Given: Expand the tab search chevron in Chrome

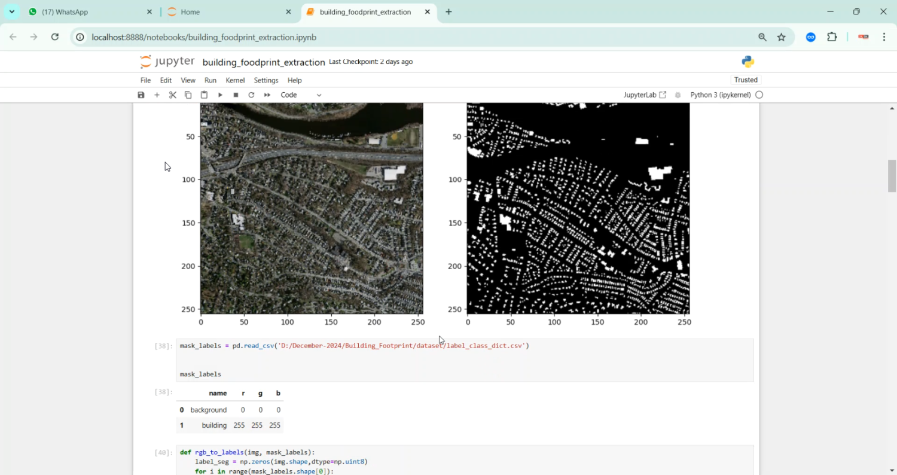Looking at the screenshot, I should coord(12,12).
